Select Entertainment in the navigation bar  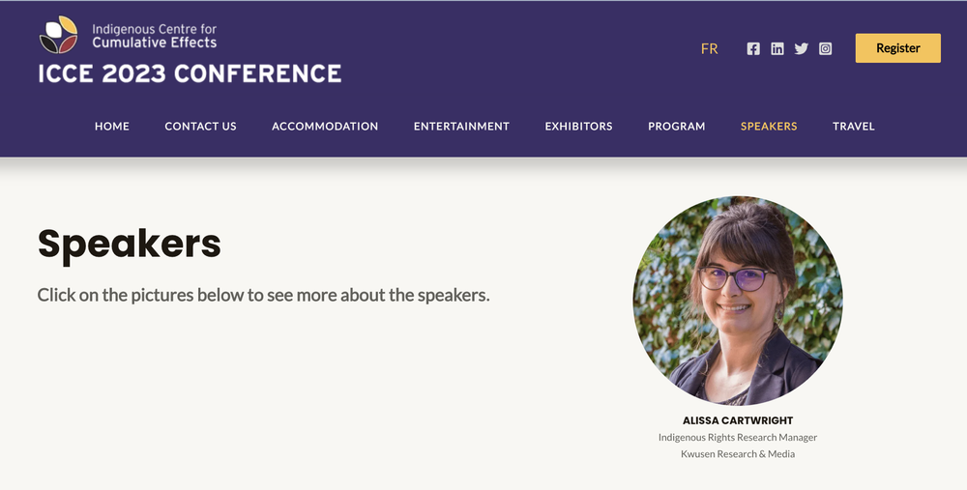(x=461, y=127)
